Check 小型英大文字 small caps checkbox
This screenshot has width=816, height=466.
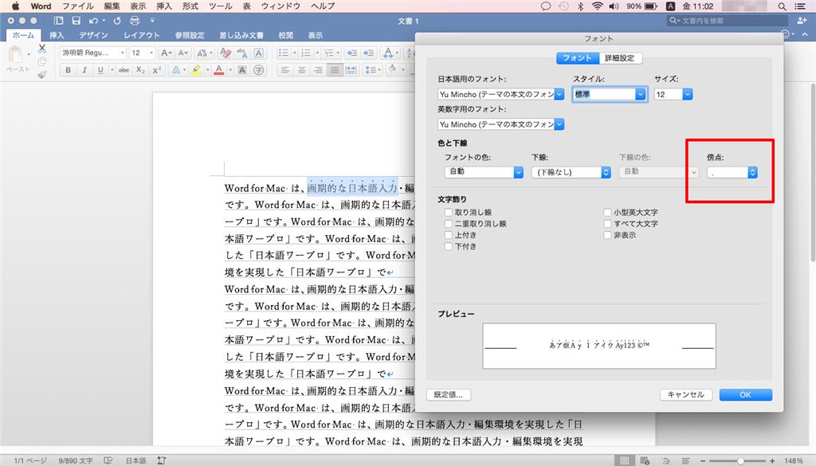(x=607, y=212)
